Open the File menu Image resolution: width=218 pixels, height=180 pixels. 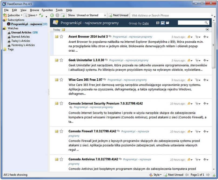(6, 10)
